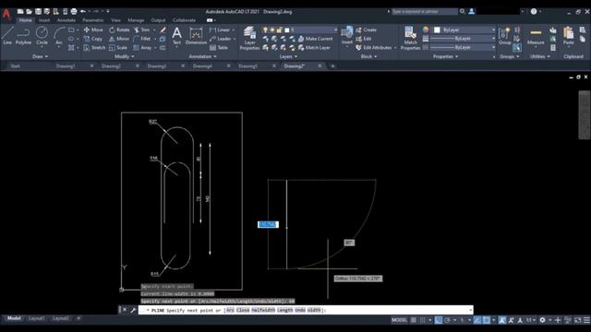Open Layer Properties manager
The image size is (591, 332).
click(x=249, y=39)
